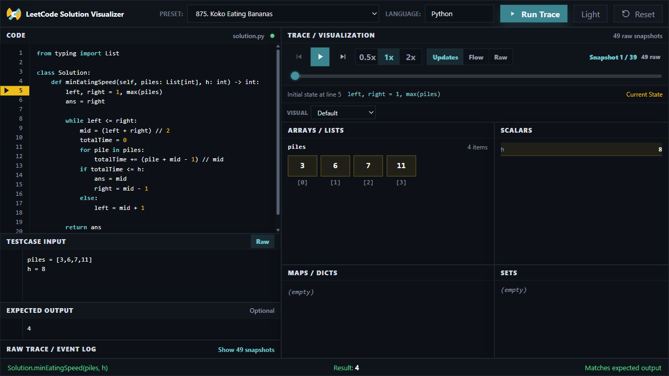This screenshot has width=669, height=376.
Task: Click 'Matches expected output' status text
Action: (623, 368)
